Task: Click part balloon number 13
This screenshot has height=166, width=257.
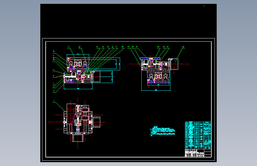Action: (97, 47)
